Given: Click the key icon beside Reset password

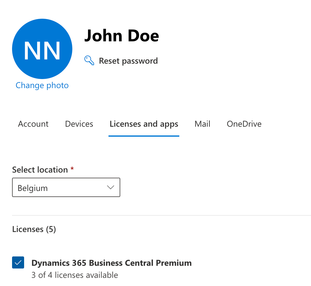Looking at the screenshot, I should coord(89,60).
